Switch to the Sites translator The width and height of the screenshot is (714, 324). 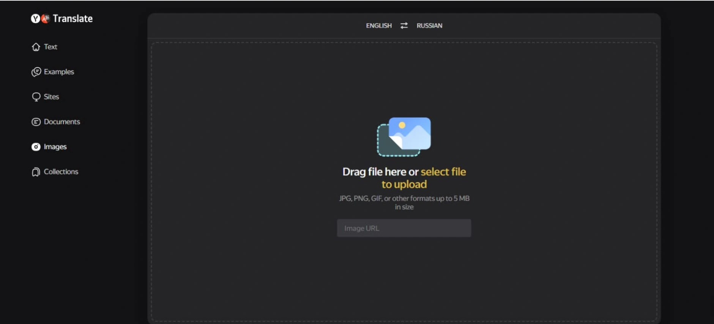51,97
